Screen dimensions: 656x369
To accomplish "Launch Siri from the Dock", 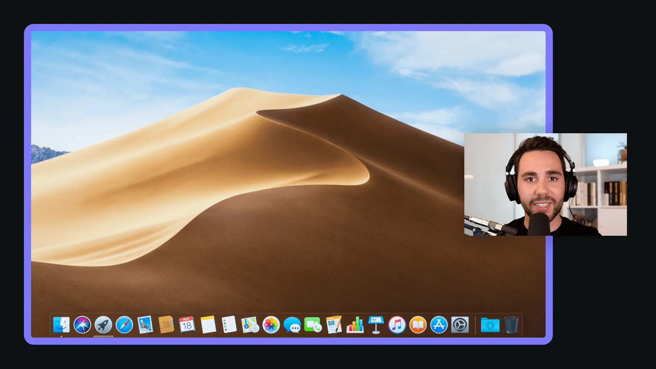I will point(82,325).
